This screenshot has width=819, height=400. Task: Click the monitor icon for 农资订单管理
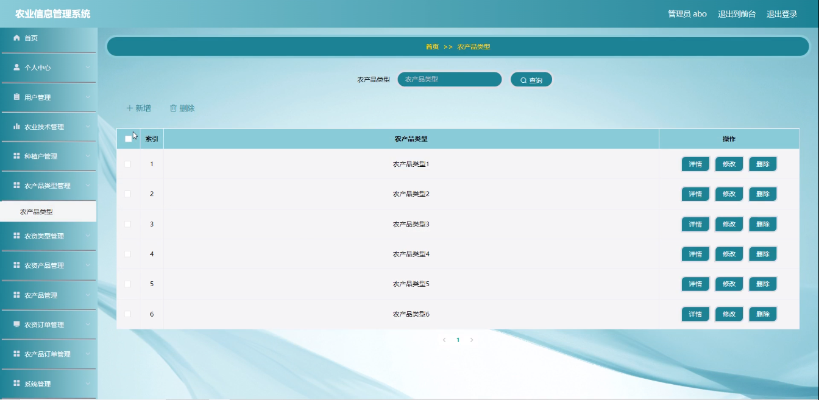pyautogui.click(x=17, y=324)
